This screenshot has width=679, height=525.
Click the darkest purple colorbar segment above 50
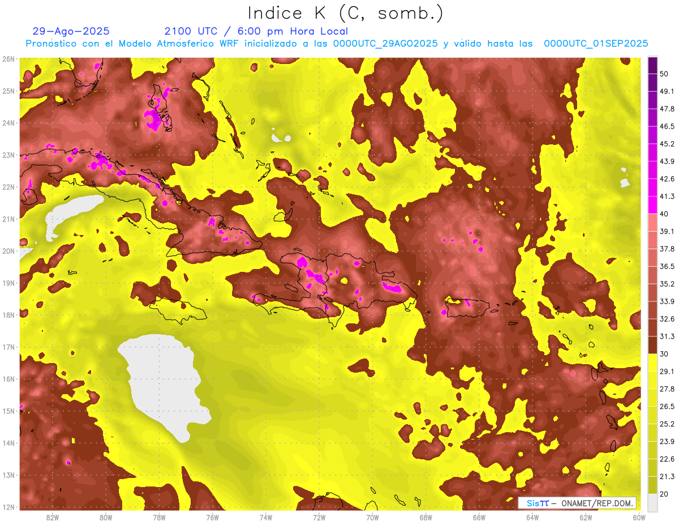coord(652,65)
